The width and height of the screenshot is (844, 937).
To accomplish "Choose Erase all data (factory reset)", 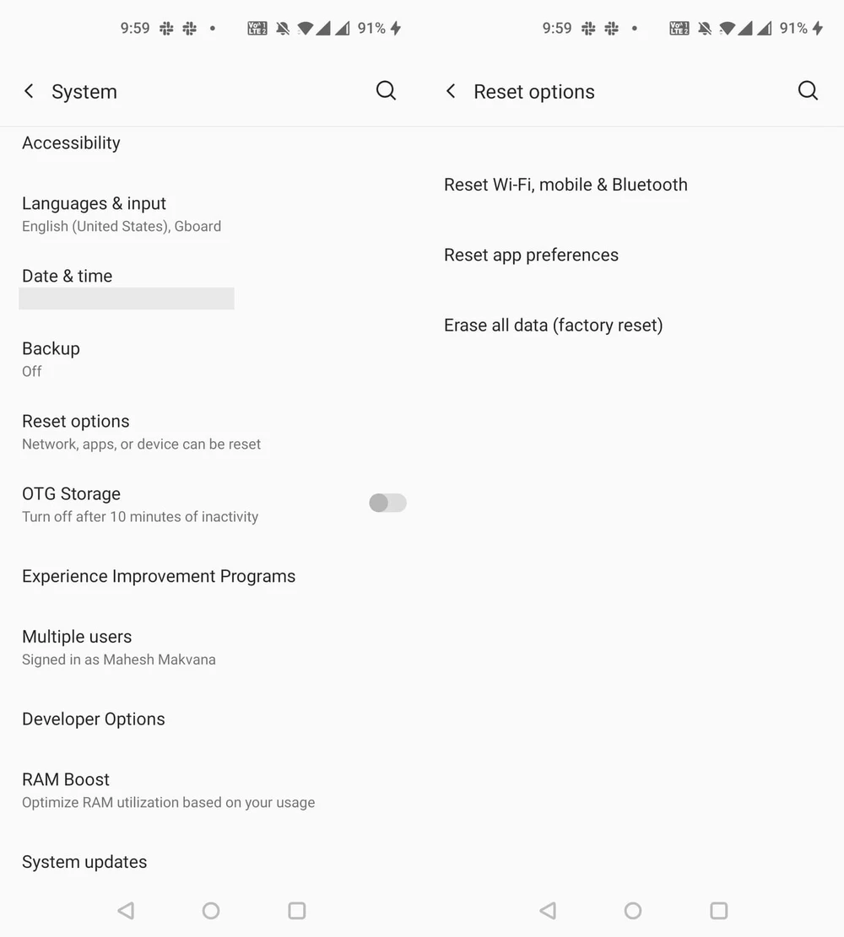I will coord(553,326).
